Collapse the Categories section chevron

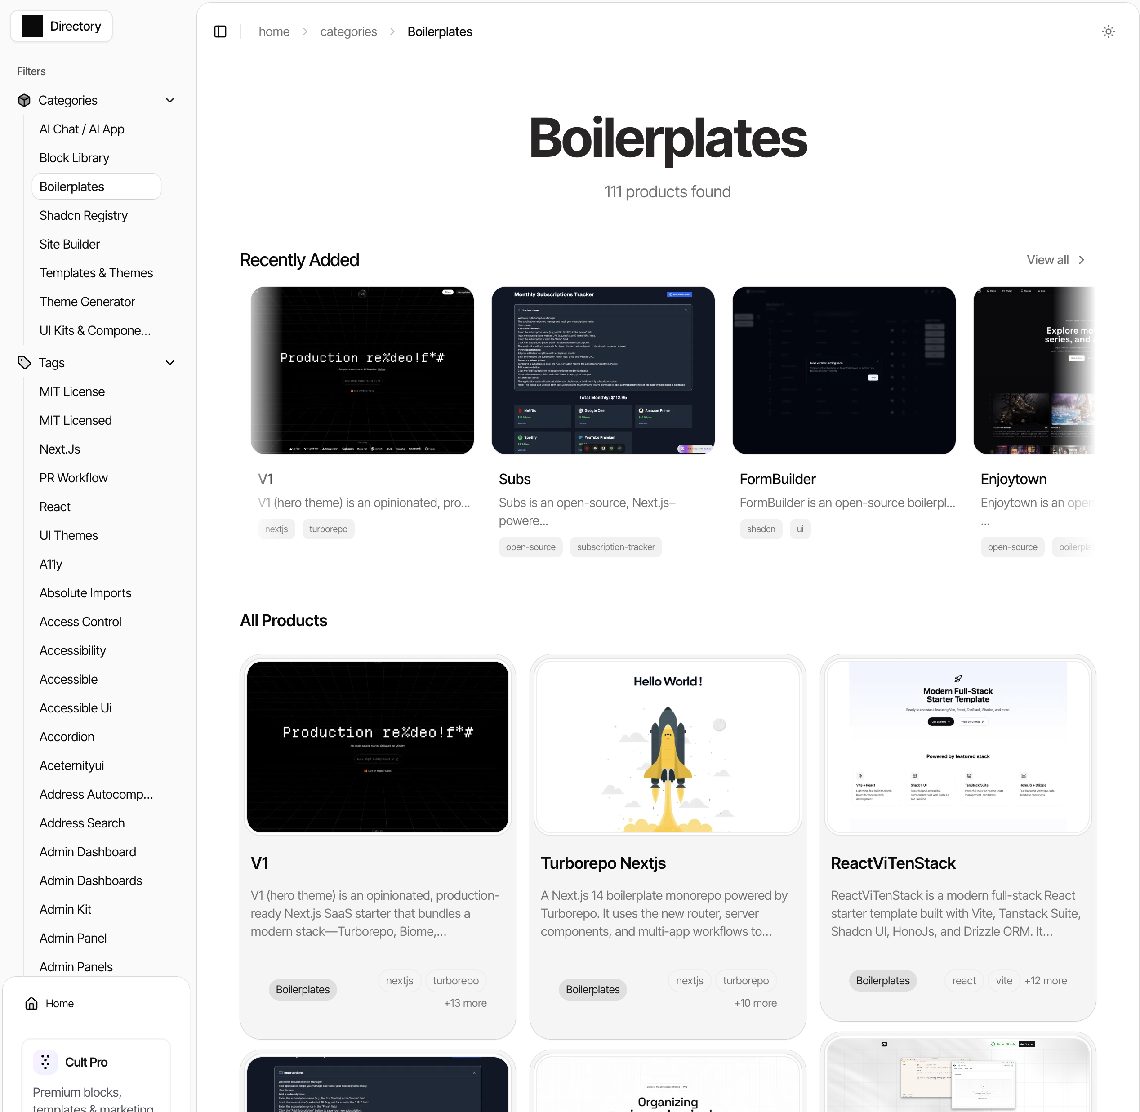(170, 100)
